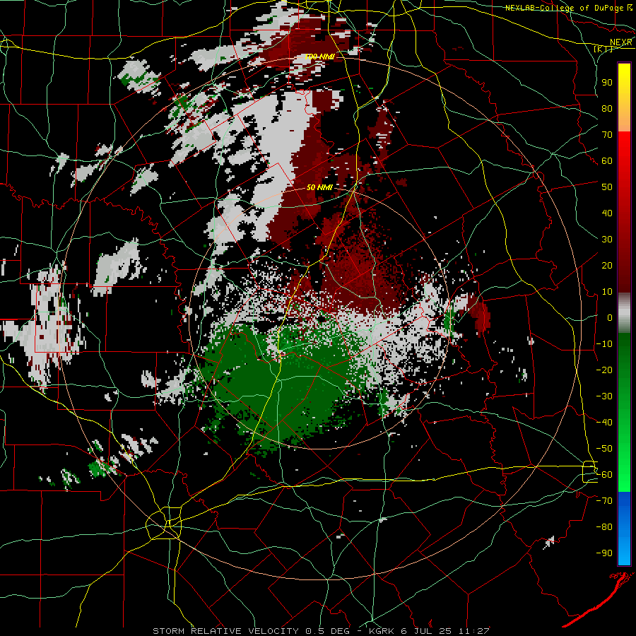
Task: Click the -70 scale label
Action: (604, 501)
